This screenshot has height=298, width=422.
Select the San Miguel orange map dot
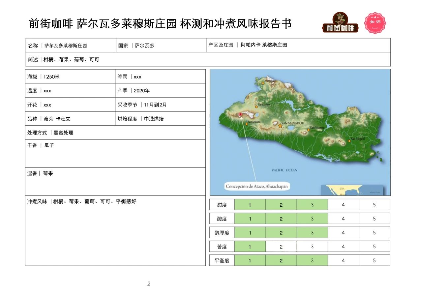(349, 141)
